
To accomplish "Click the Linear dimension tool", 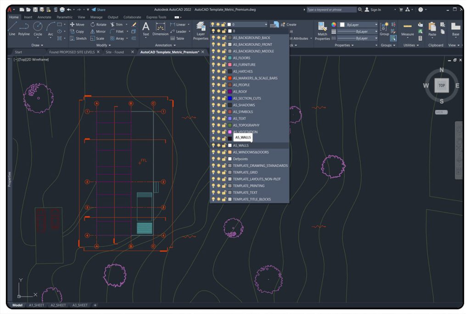I will click(178, 25).
